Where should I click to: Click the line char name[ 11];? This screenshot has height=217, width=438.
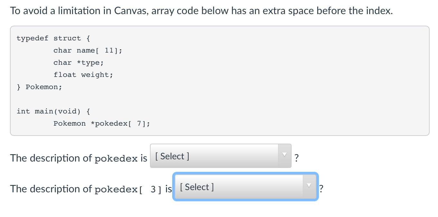pyautogui.click(x=88, y=50)
